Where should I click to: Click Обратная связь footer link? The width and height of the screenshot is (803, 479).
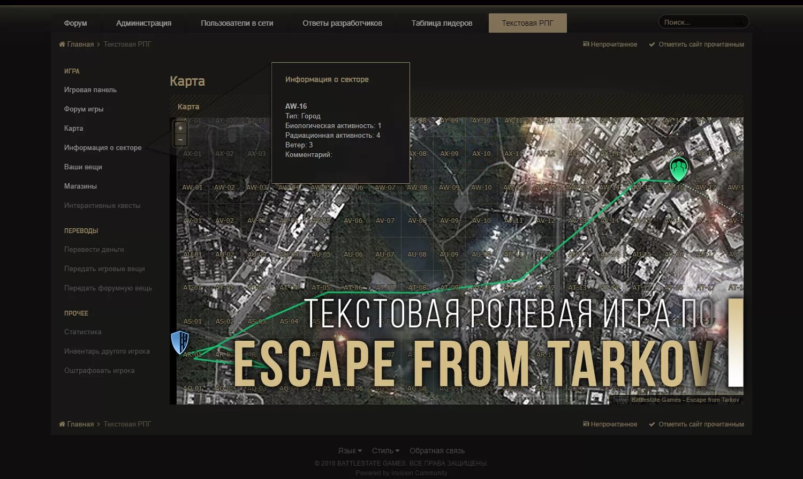(437, 451)
